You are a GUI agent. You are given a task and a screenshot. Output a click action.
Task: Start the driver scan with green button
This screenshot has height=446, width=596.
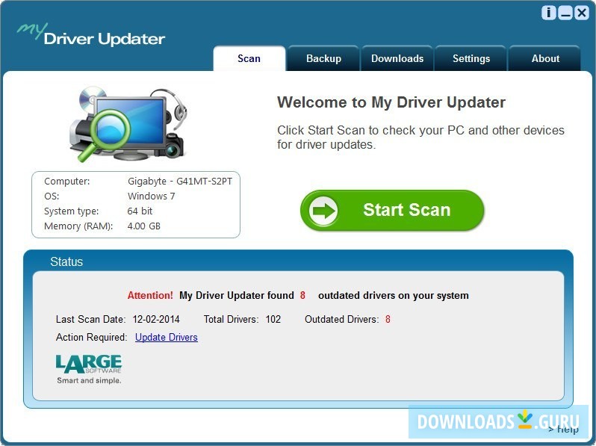(x=392, y=210)
